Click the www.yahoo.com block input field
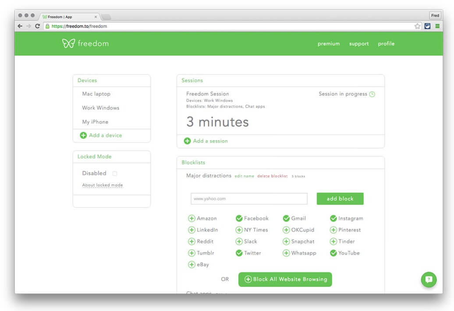This screenshot has width=454, height=311. 249,199
